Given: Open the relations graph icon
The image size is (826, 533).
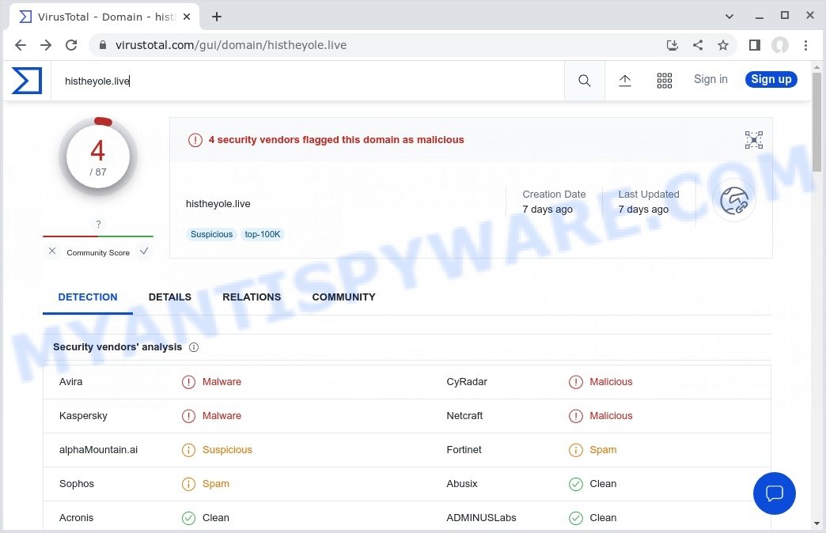Looking at the screenshot, I should (754, 140).
